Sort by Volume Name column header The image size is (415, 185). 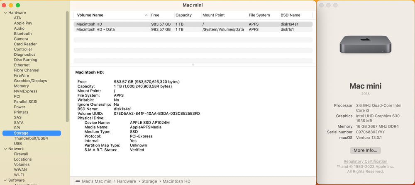click(x=90, y=15)
